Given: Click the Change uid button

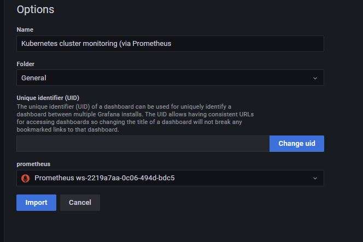Looking at the screenshot, I should pos(296,144).
